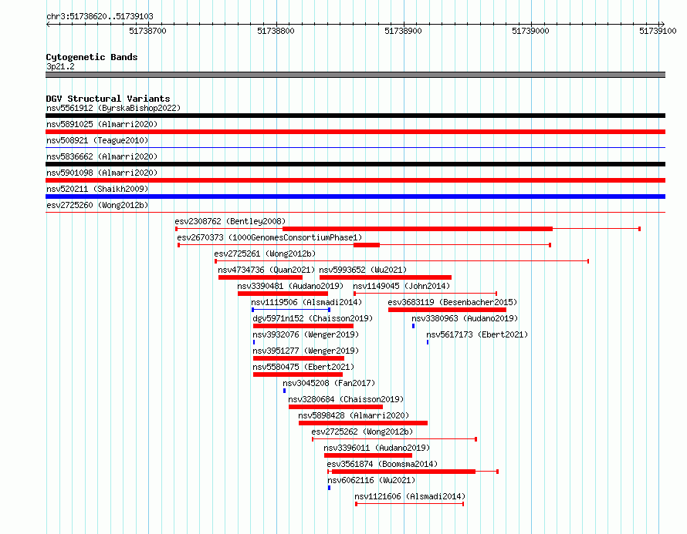
Task: Click esv2308762 (Bentley2008) label
Action: coord(230,221)
